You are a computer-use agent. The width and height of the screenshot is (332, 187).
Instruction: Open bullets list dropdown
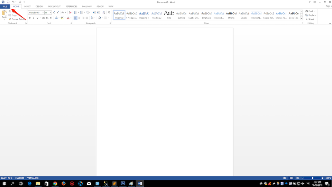pyautogui.click(x=78, y=12)
